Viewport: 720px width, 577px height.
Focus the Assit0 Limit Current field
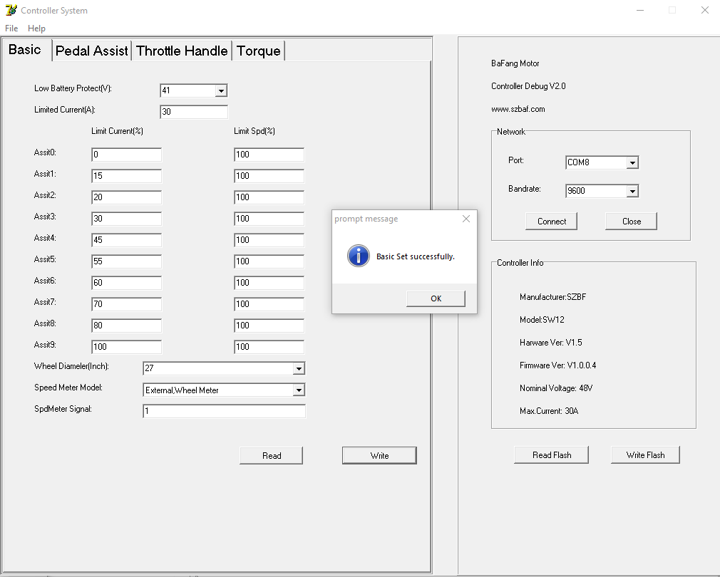tap(126, 155)
